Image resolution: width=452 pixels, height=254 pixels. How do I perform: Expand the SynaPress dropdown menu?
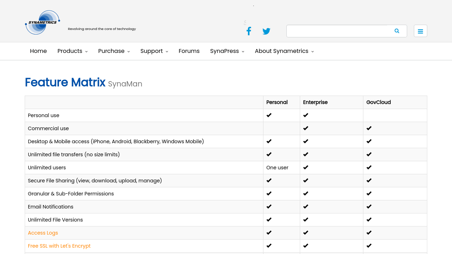(x=227, y=51)
